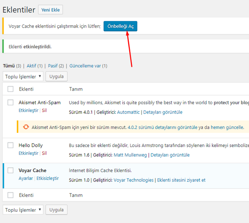Click the Yeni Ekle button
249x223 pixels.
coord(51,10)
